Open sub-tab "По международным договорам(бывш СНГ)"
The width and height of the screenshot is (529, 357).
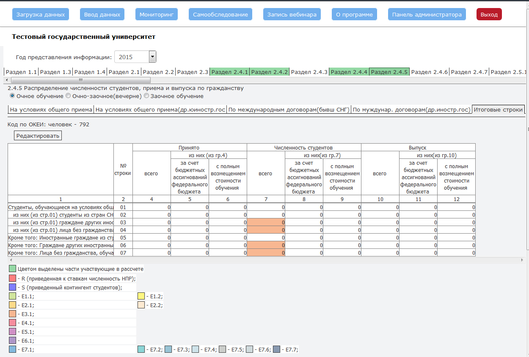[289, 110]
